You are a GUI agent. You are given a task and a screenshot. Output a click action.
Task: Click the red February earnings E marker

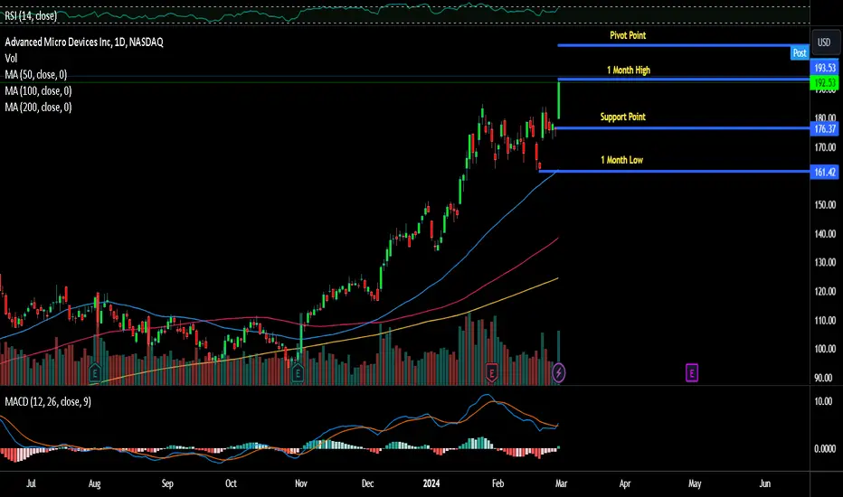[491, 372]
